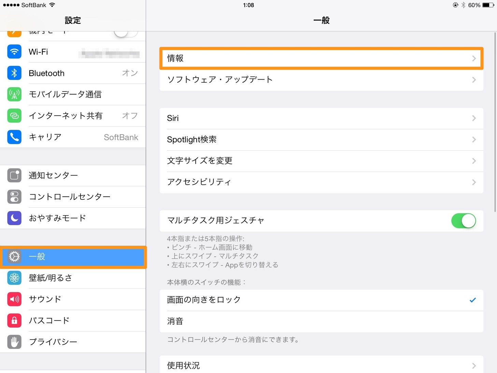Tap the キャリア phone icon
The height and width of the screenshot is (373, 497).
[14, 137]
